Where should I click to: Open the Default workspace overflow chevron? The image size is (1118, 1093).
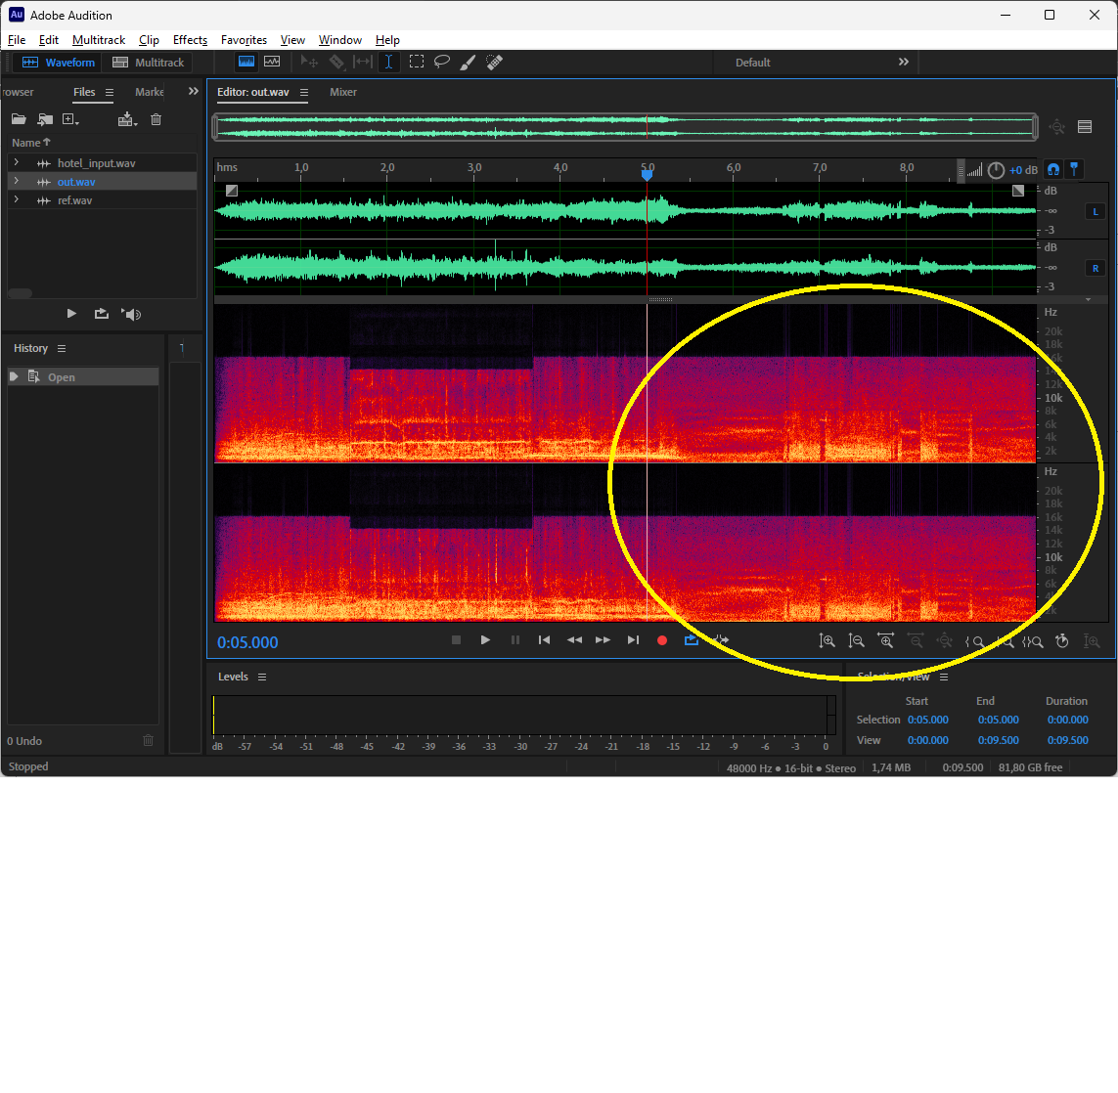tap(903, 62)
